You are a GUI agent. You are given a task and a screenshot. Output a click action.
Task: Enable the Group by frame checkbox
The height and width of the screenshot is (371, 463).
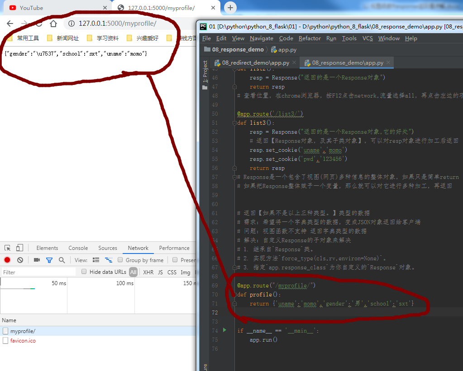[120, 260]
